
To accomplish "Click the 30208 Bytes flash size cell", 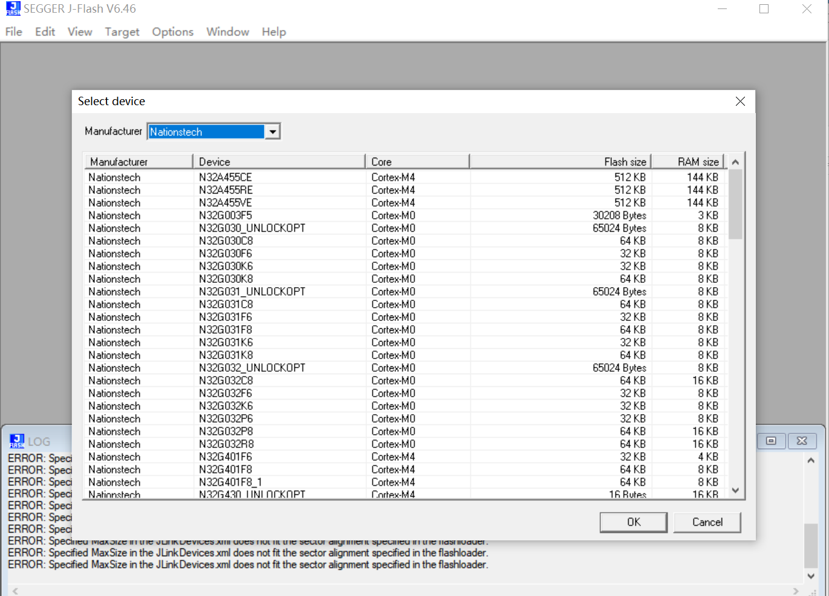I will [x=619, y=215].
